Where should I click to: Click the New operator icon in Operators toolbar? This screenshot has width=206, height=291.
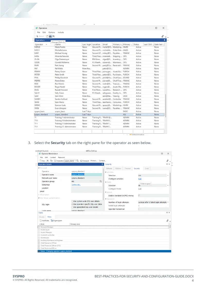[x=47, y=36]
